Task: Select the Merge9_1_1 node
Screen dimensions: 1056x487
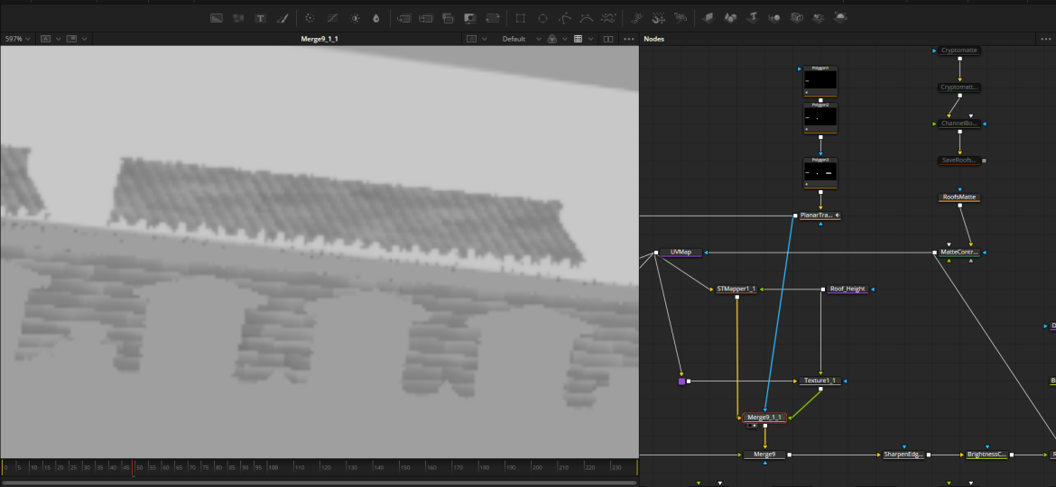Action: tap(764, 417)
